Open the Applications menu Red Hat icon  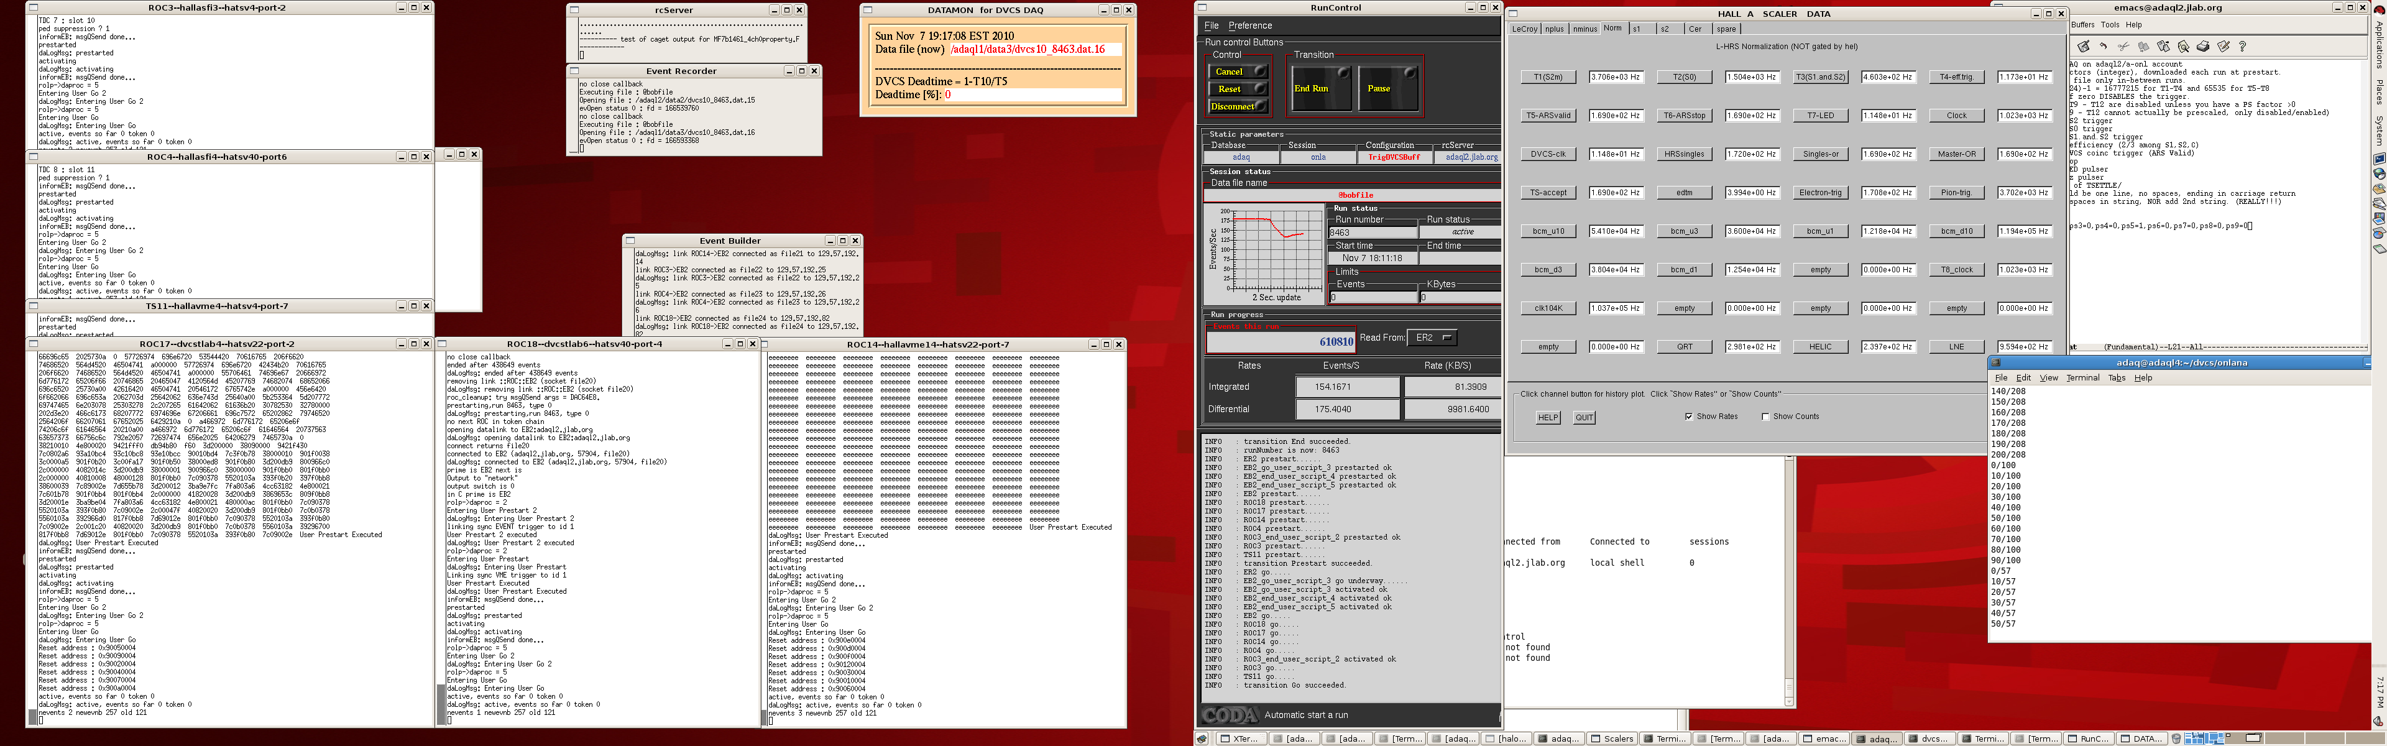click(x=2379, y=11)
